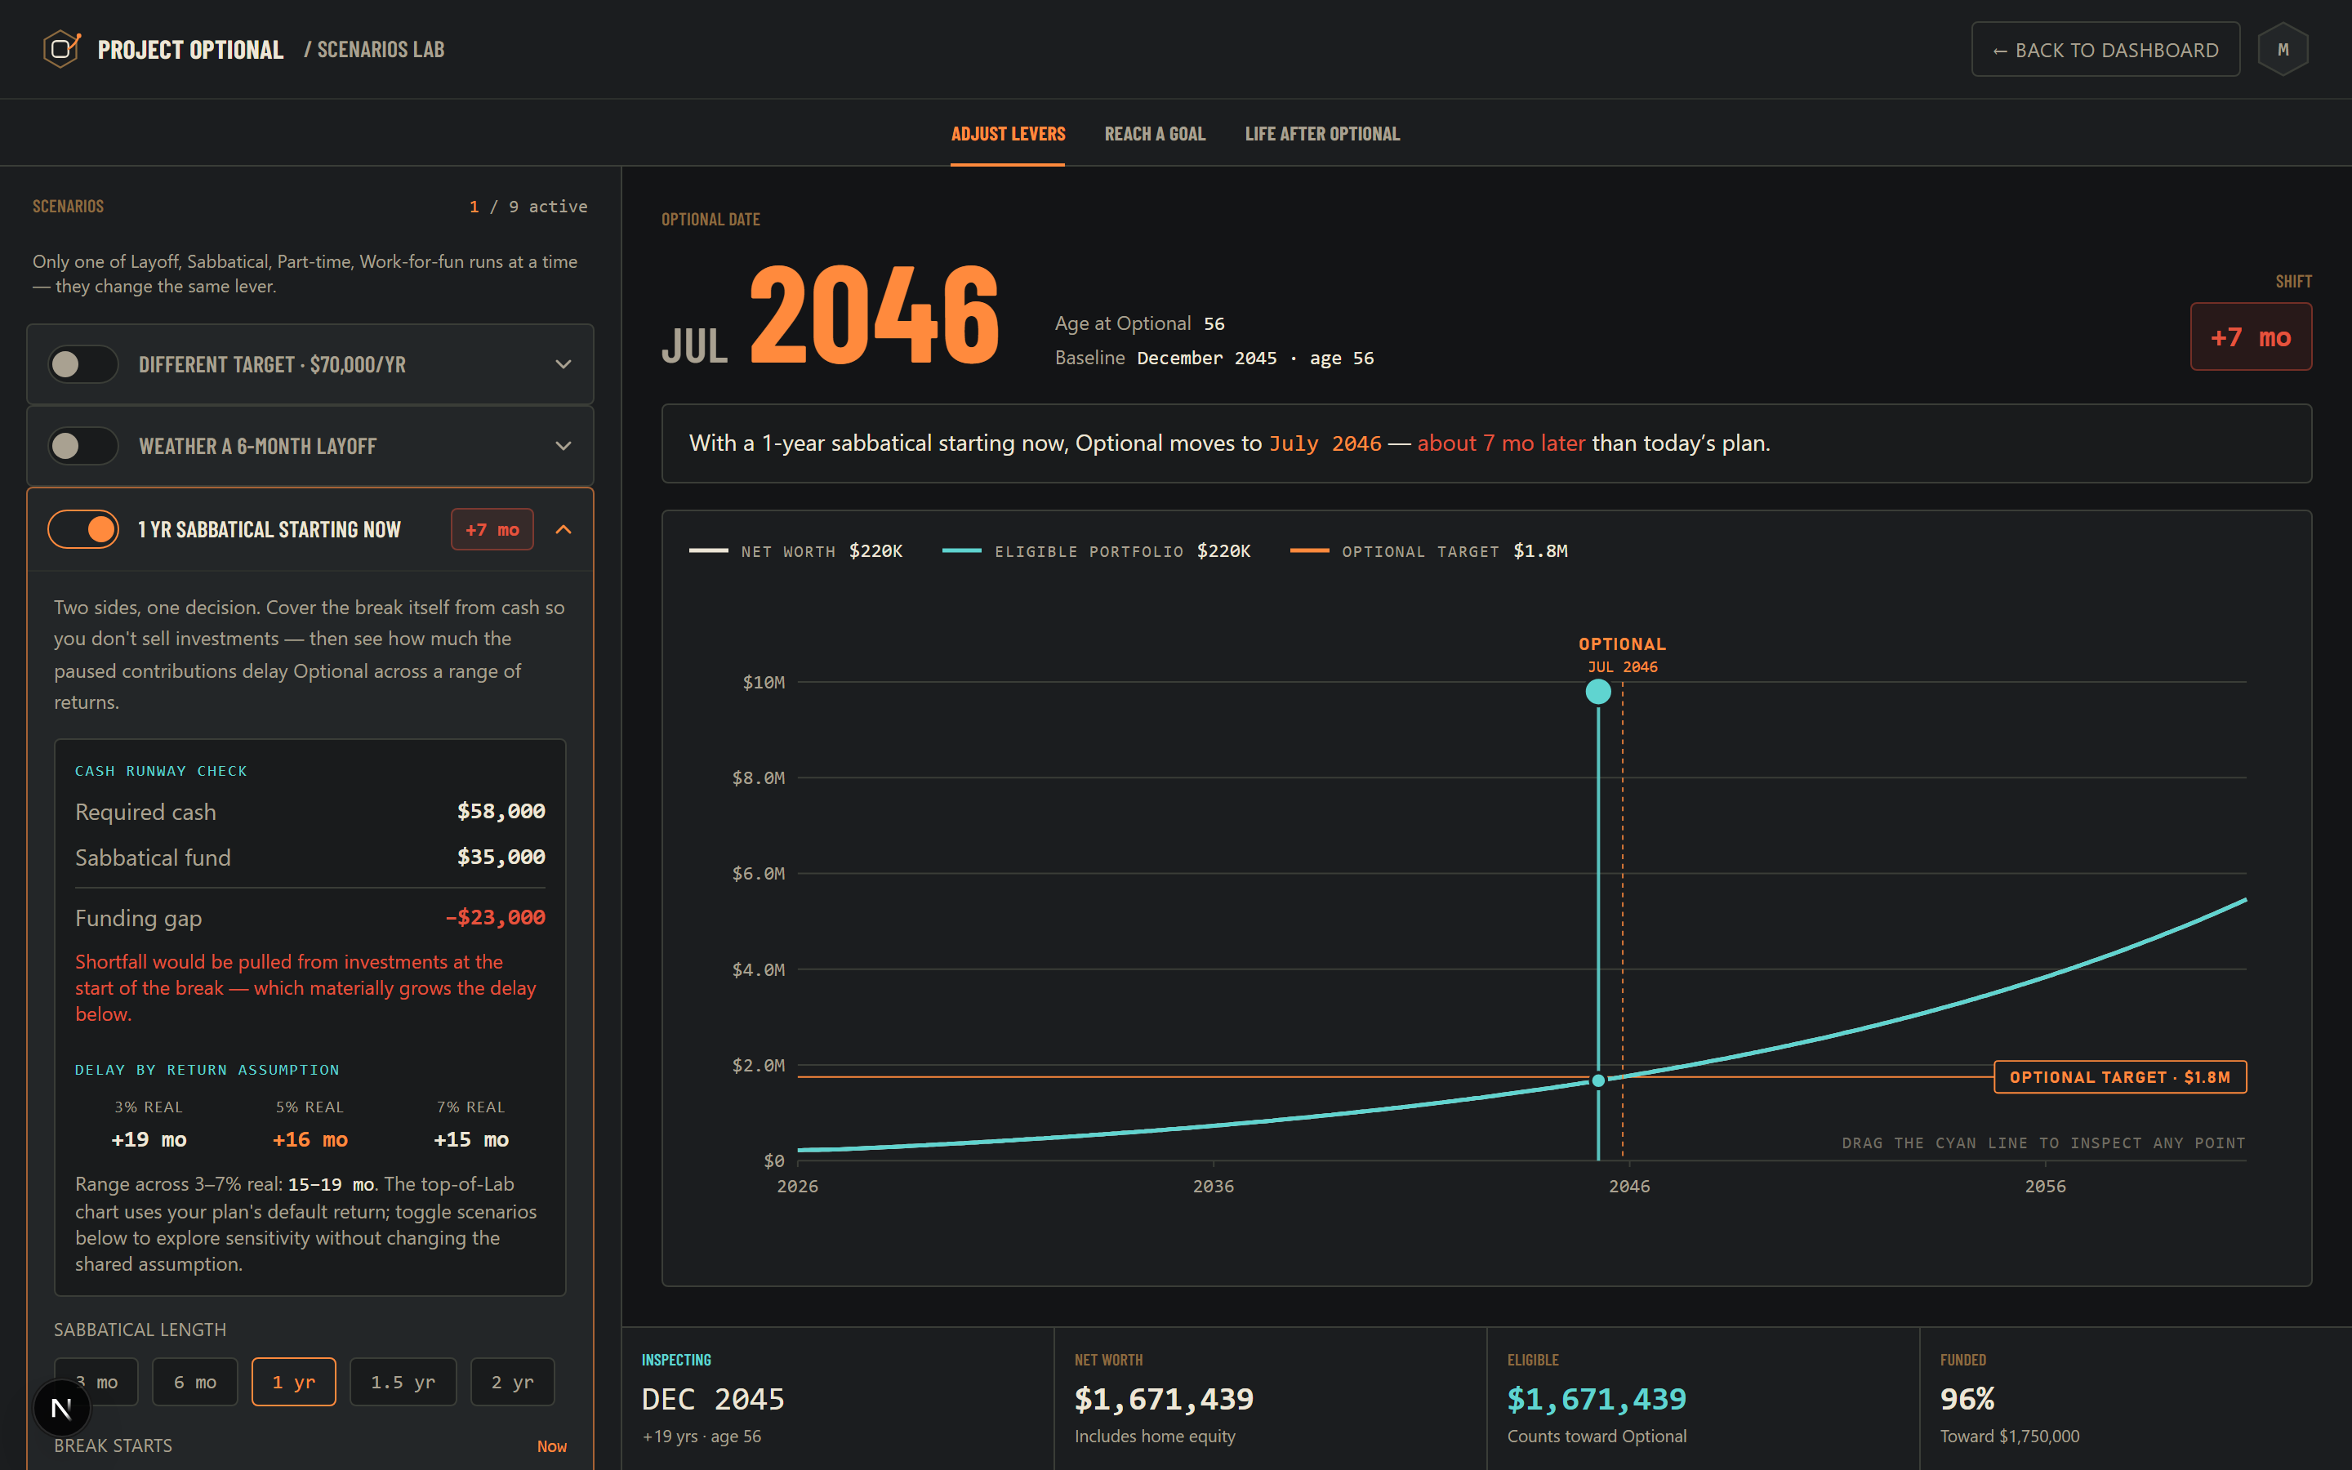This screenshot has height=1470, width=2352.
Task: Disable the 1 yr sabbatical scenario toggle
Action: pyautogui.click(x=83, y=529)
